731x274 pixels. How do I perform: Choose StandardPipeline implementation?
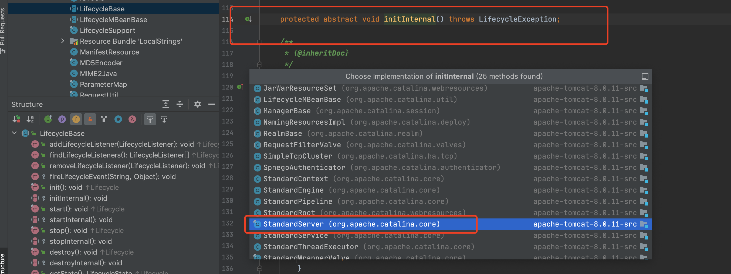point(450,201)
